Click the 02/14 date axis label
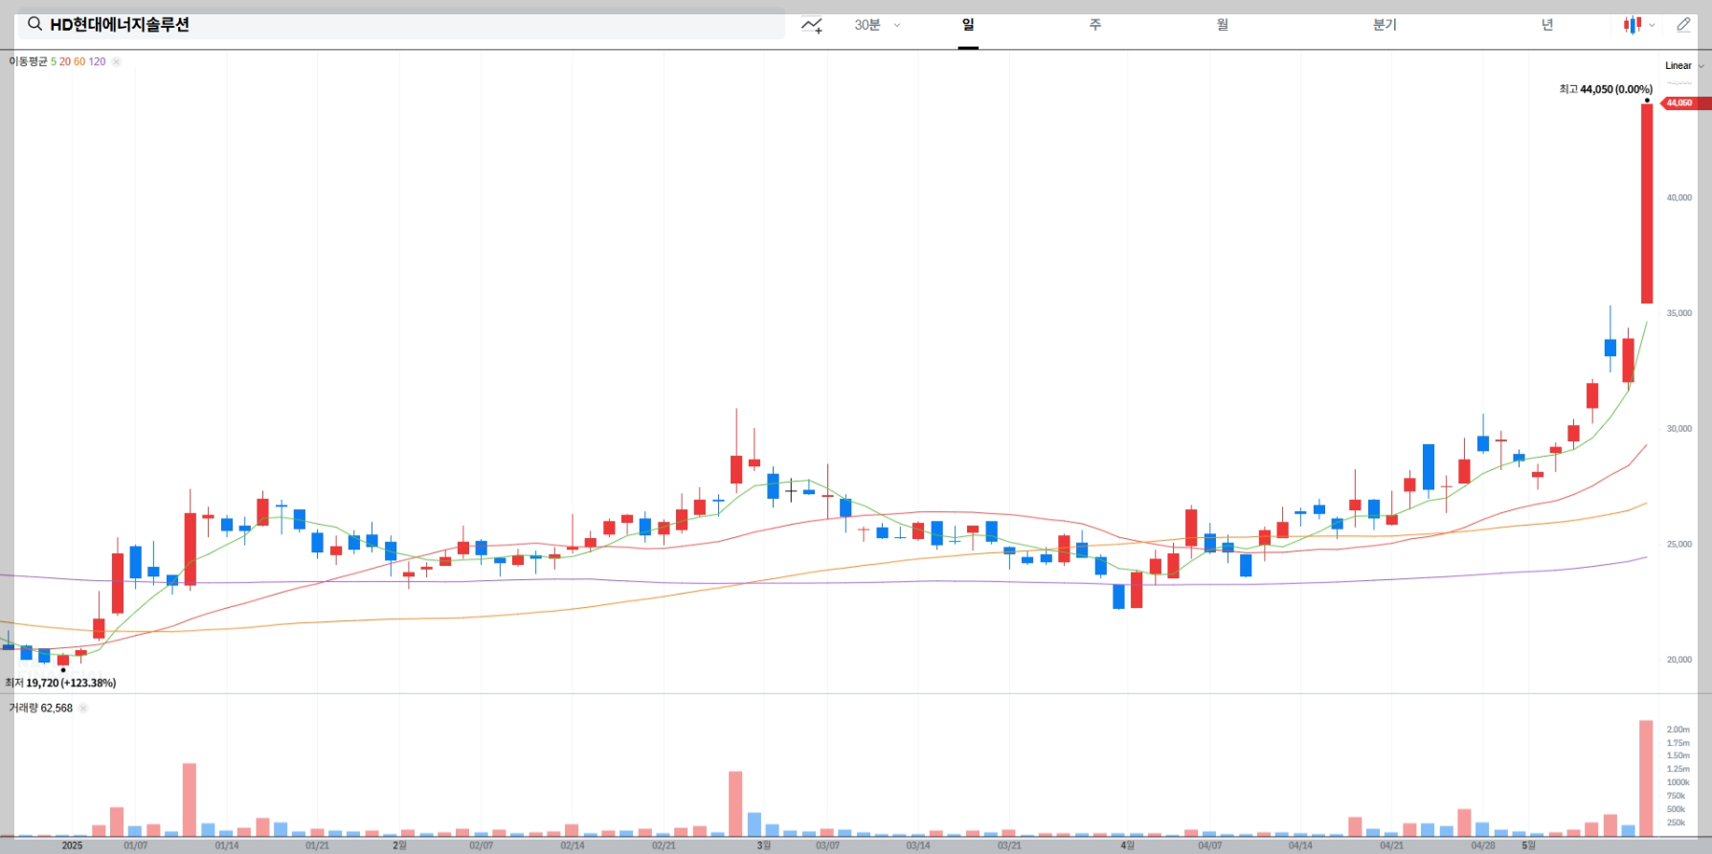Viewport: 1712px width, 854px height. (573, 845)
